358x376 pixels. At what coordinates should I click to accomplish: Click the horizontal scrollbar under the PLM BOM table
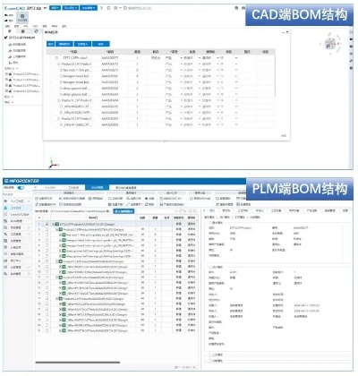[78, 363]
